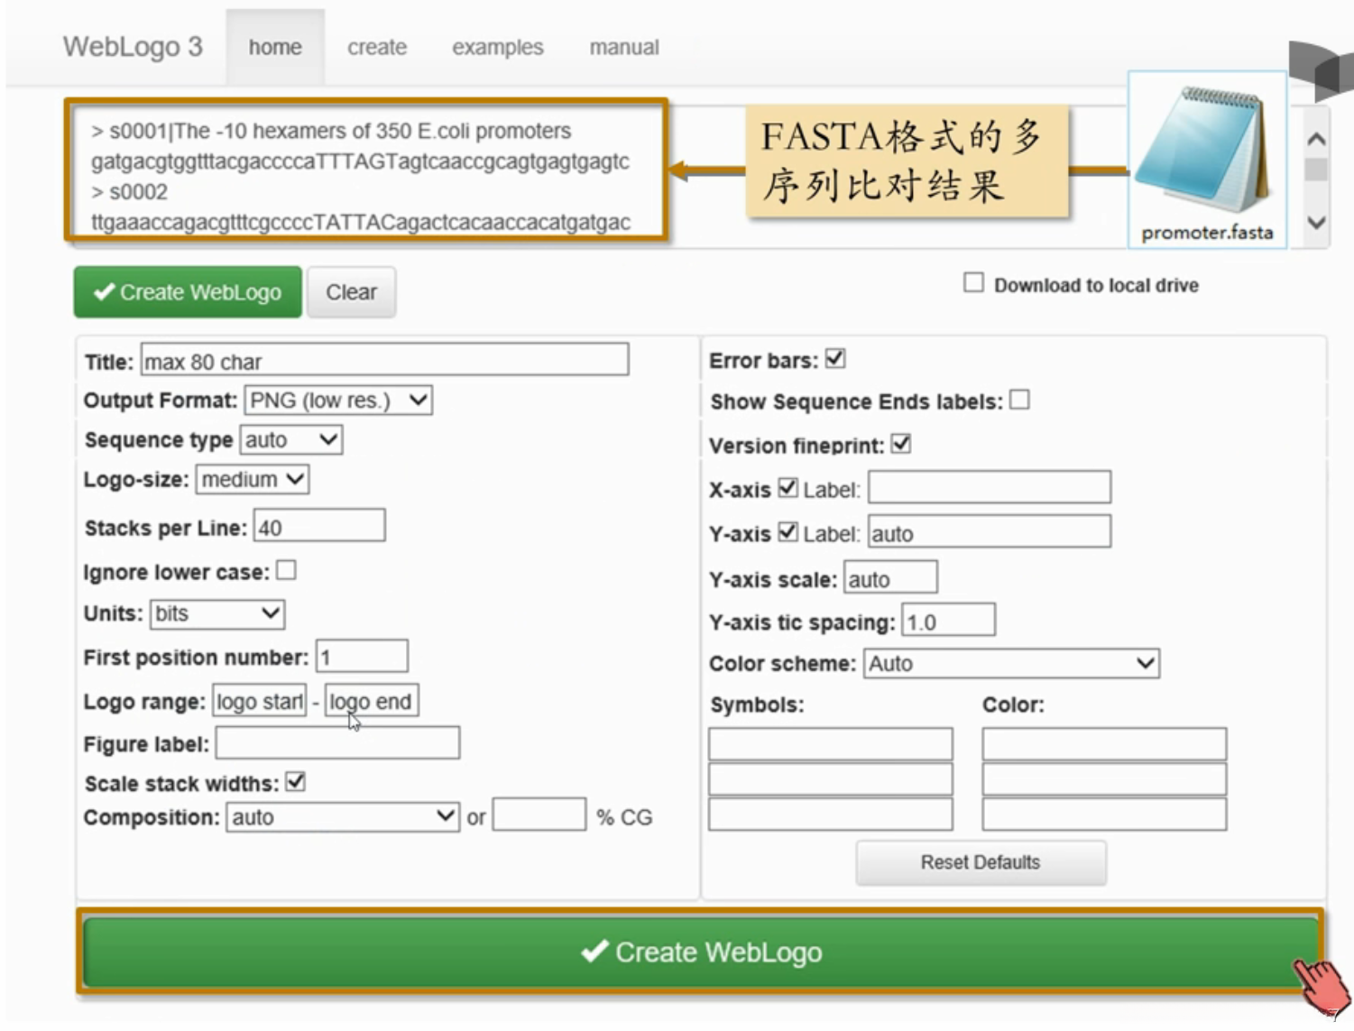Disable Version fineprint
The width and height of the screenshot is (1354, 1031).
pyautogui.click(x=901, y=443)
